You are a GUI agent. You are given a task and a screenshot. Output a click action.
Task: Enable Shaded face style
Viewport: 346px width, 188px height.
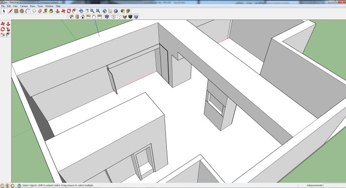(x=125, y=17)
